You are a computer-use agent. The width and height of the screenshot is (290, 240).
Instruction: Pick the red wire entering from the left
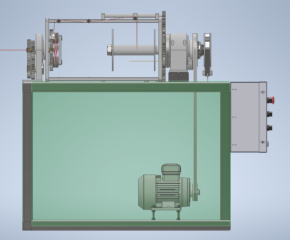point(13,50)
